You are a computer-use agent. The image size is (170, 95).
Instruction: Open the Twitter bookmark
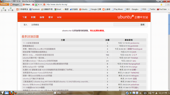(x=152, y=9)
